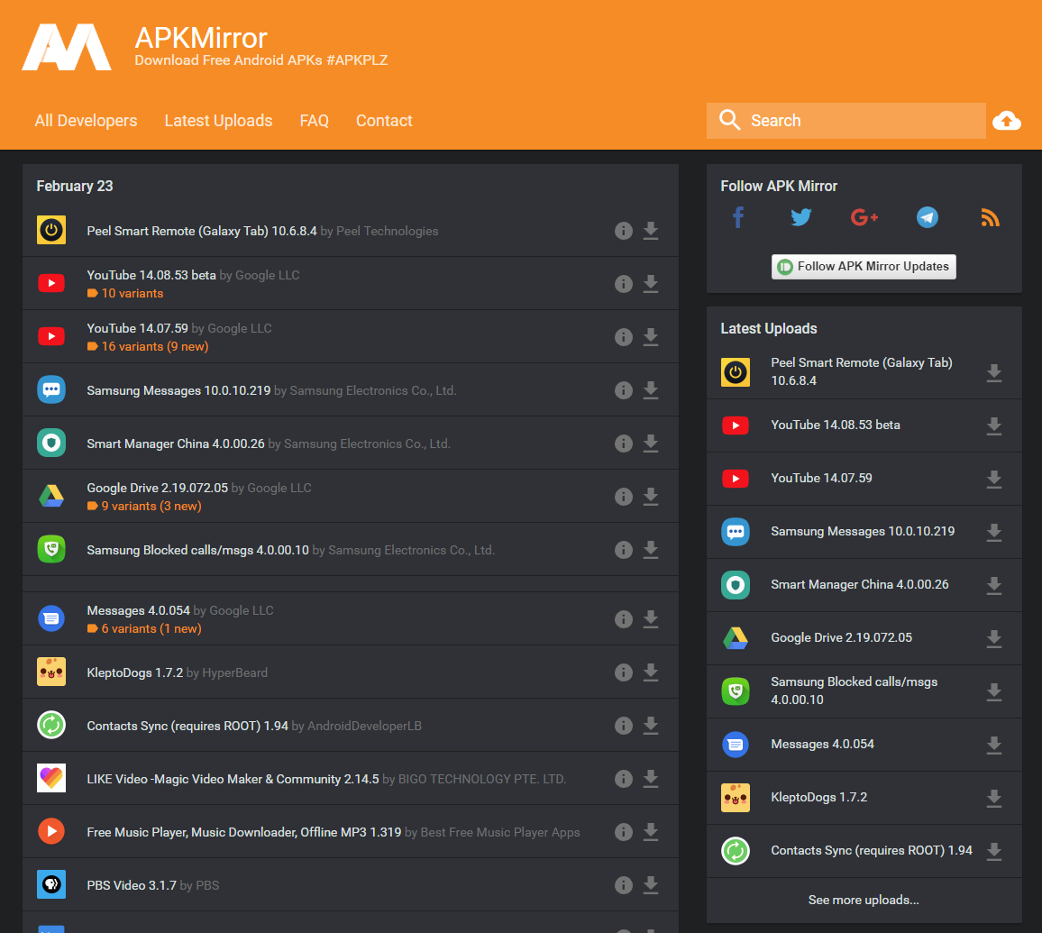Open AndroidDeveloperLB developer link
The width and height of the screenshot is (1042, 933).
364,726
